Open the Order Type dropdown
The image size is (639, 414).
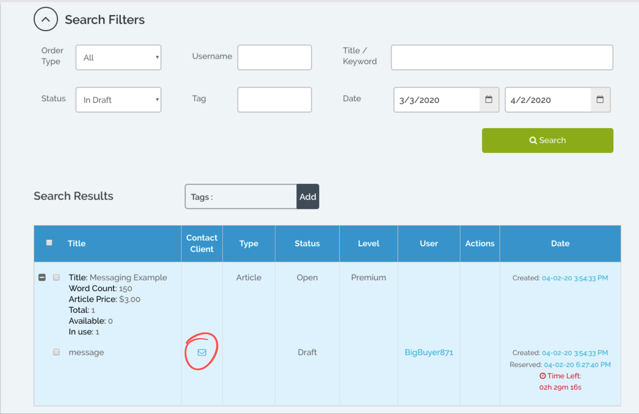click(x=119, y=57)
